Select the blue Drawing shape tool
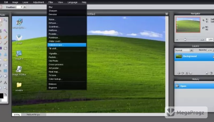Viewport: 214px width, 122px height. tap(5, 71)
